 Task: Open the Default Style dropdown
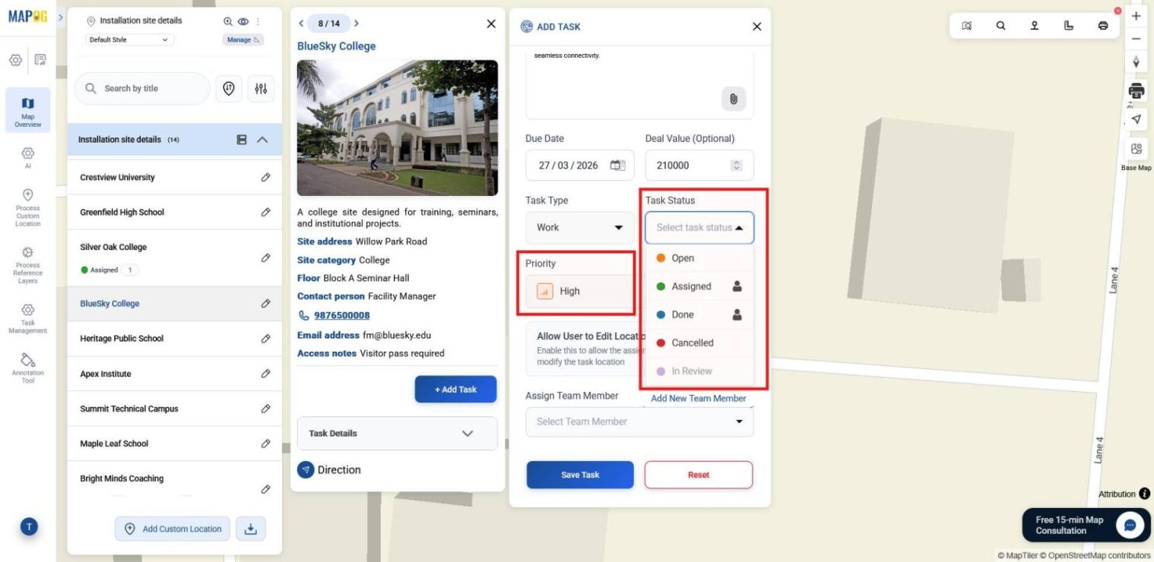(128, 39)
